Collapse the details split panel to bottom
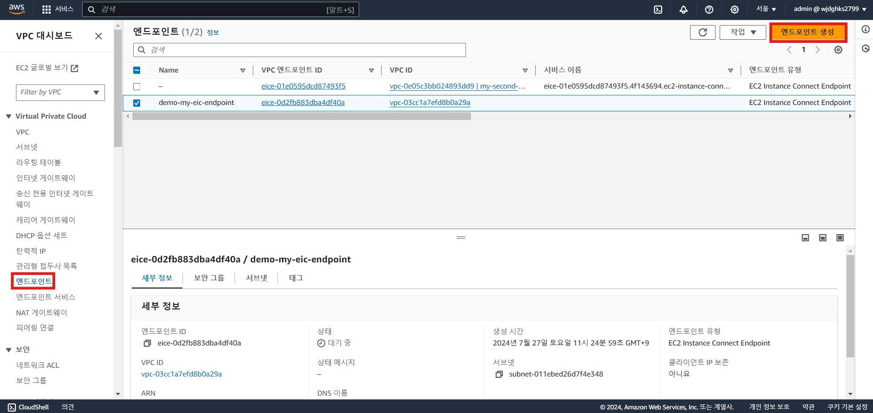Image resolution: width=873 pixels, height=413 pixels. pyautogui.click(x=805, y=238)
